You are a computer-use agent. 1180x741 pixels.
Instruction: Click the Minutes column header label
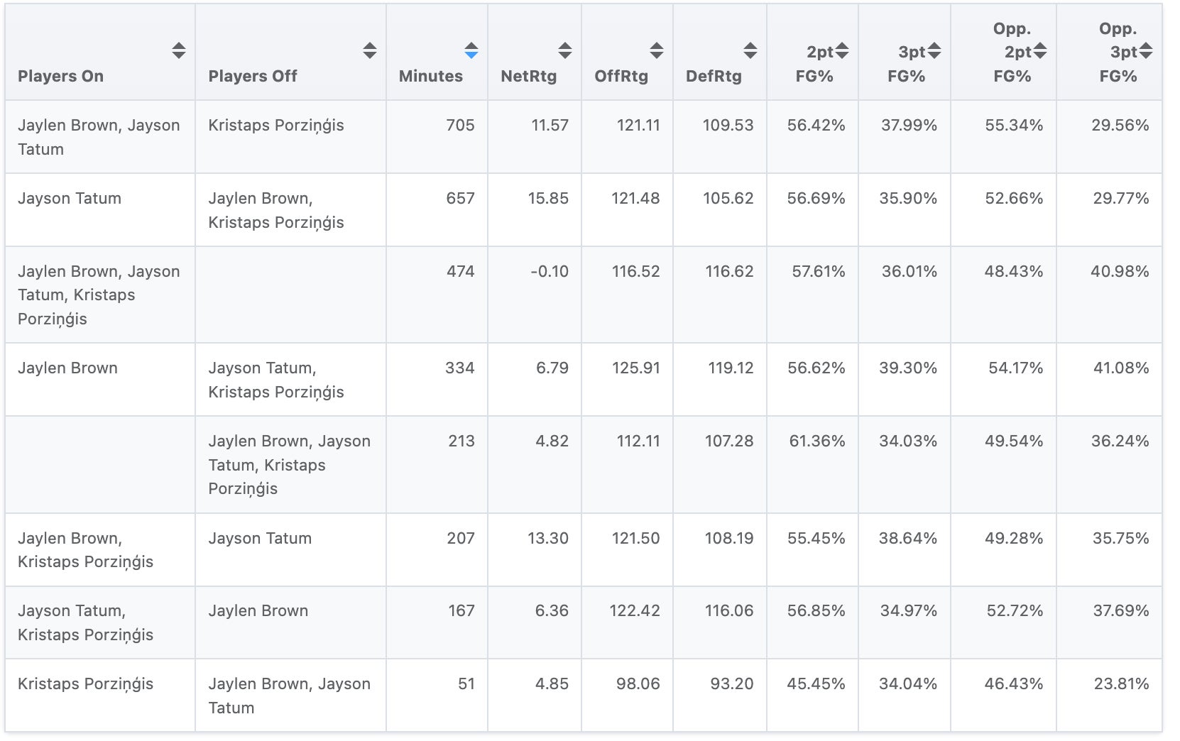point(430,76)
